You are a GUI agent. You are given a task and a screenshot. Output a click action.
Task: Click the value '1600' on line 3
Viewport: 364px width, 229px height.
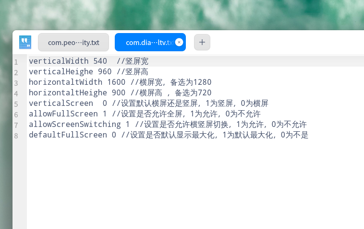click(116, 82)
